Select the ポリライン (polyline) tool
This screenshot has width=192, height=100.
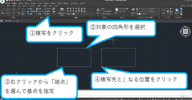[8, 11]
